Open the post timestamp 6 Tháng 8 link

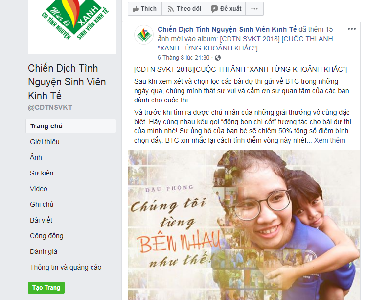pos(183,58)
